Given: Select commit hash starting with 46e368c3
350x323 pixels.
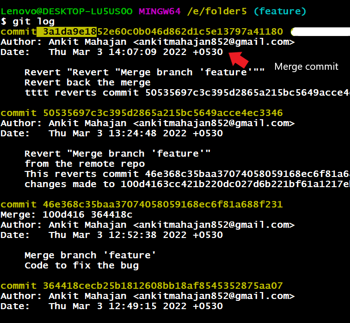Looking at the screenshot, I should click(x=163, y=204).
